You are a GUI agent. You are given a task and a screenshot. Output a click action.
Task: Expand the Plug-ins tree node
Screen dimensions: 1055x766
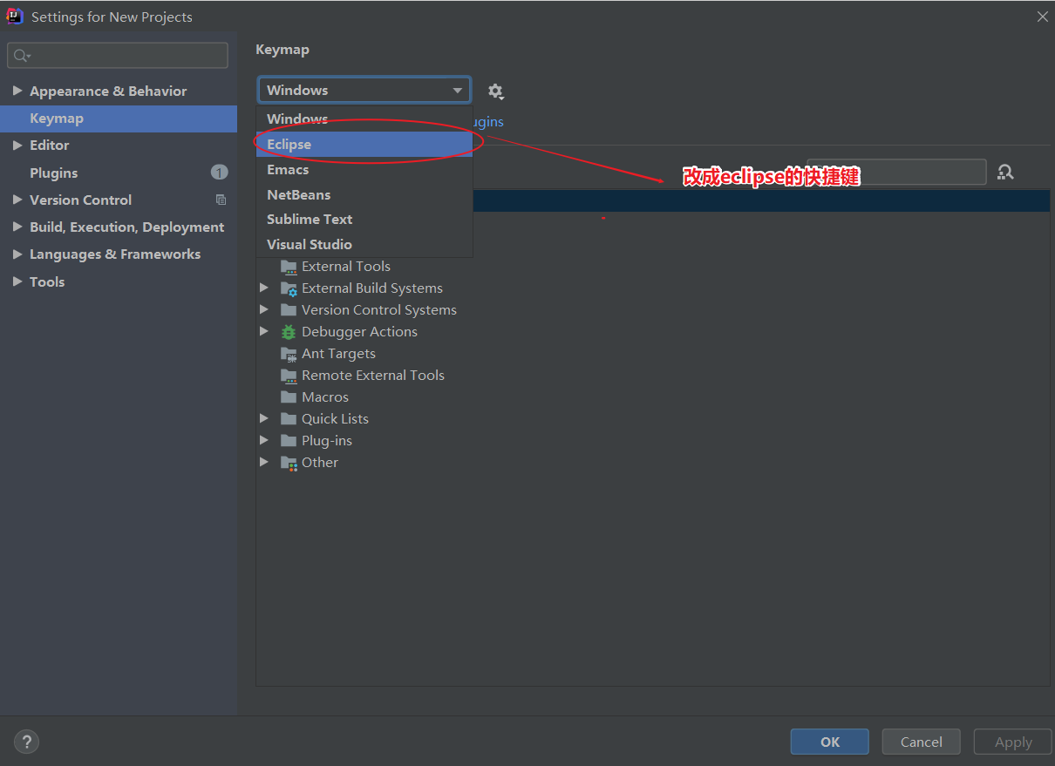[x=264, y=440]
